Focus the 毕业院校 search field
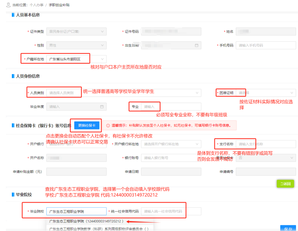 (76, 211)
